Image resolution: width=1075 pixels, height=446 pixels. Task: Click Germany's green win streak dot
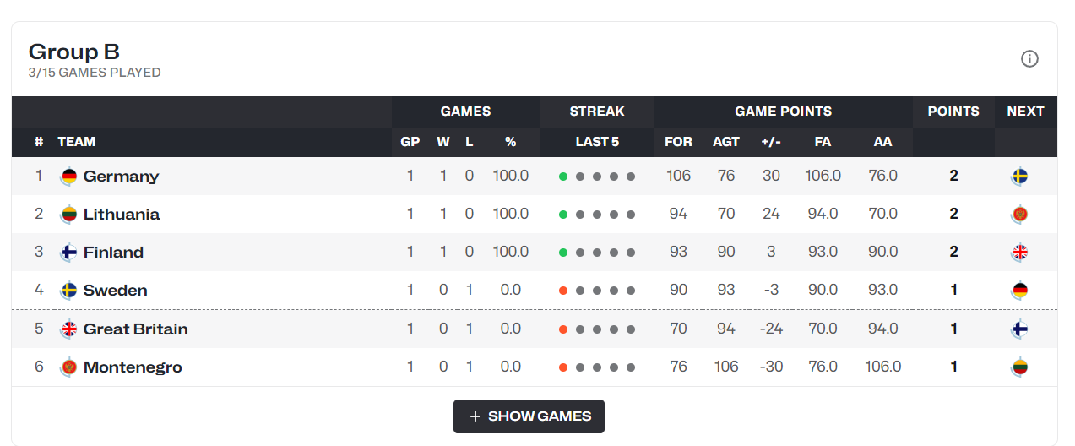(563, 177)
